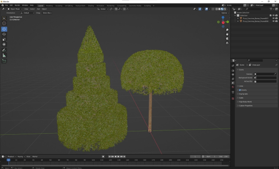Toggle the Gravity checkbox
The image size is (279, 169).
click(x=240, y=90)
